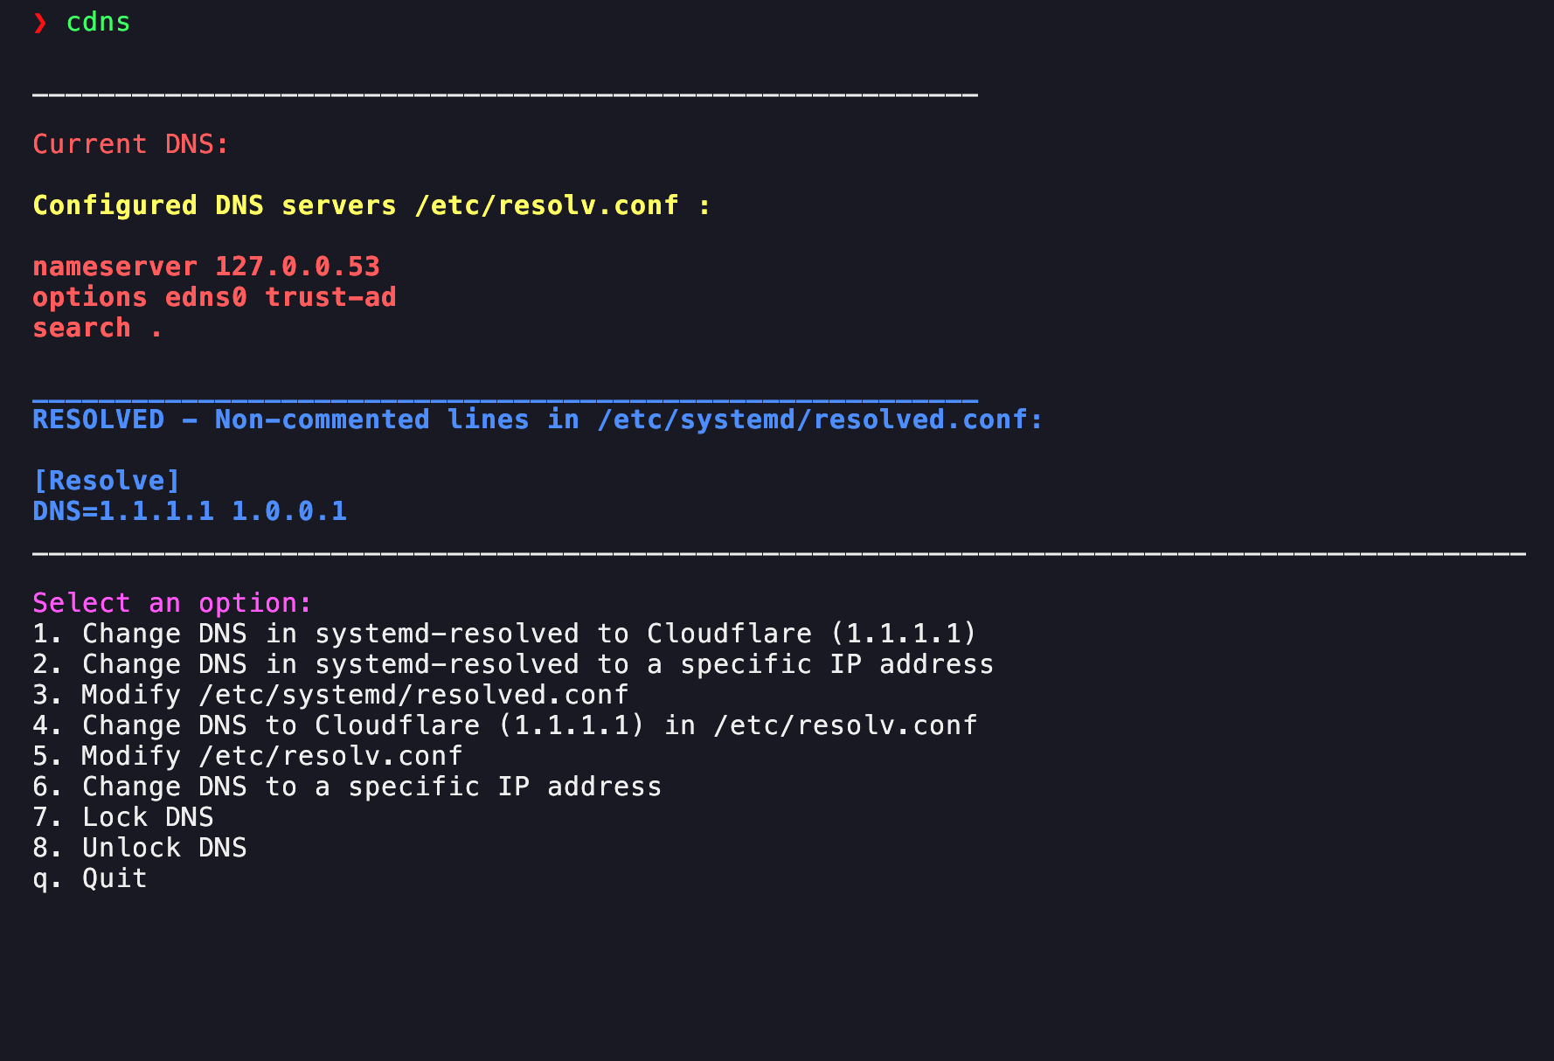Click the 'DNS=1.1.1.1 1.0.0.1' line

pyautogui.click(x=190, y=511)
